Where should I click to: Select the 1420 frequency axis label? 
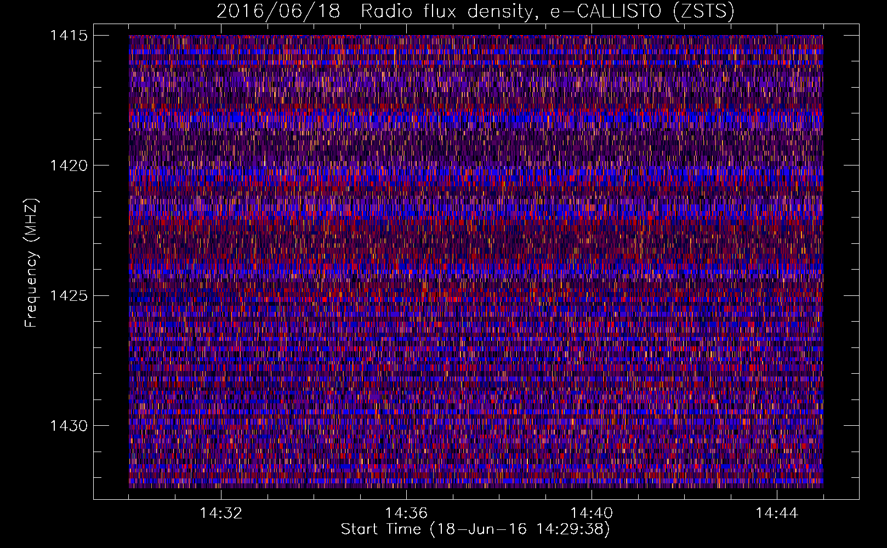[x=69, y=165]
